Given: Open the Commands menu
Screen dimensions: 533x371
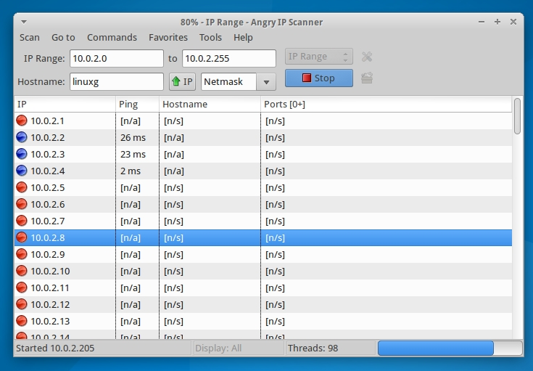Looking at the screenshot, I should click(112, 38).
